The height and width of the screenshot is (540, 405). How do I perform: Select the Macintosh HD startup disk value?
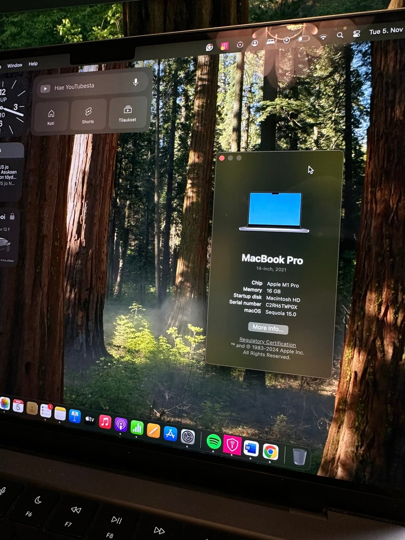[283, 299]
